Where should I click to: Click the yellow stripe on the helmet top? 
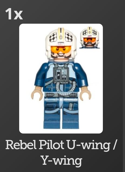[x=61, y=33]
